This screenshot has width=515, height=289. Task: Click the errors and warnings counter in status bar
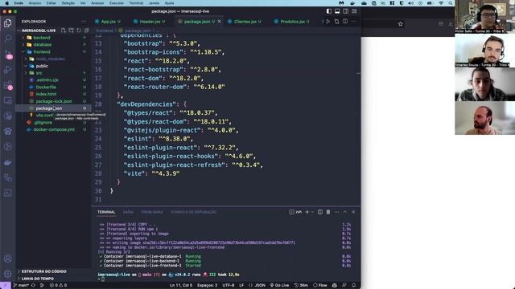(x=58, y=285)
